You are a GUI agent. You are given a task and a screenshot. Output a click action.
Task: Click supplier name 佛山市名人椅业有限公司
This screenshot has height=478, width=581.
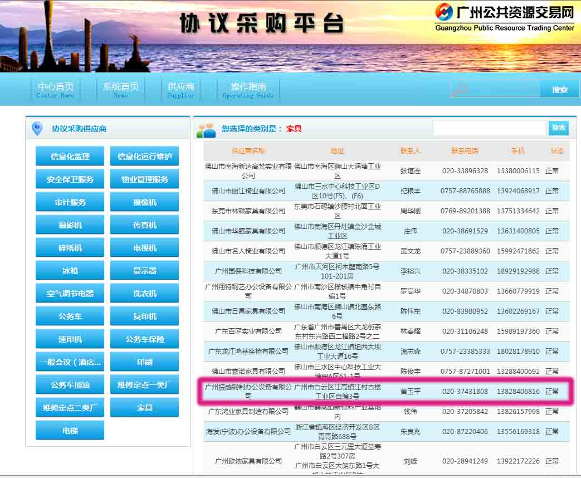coord(248,251)
